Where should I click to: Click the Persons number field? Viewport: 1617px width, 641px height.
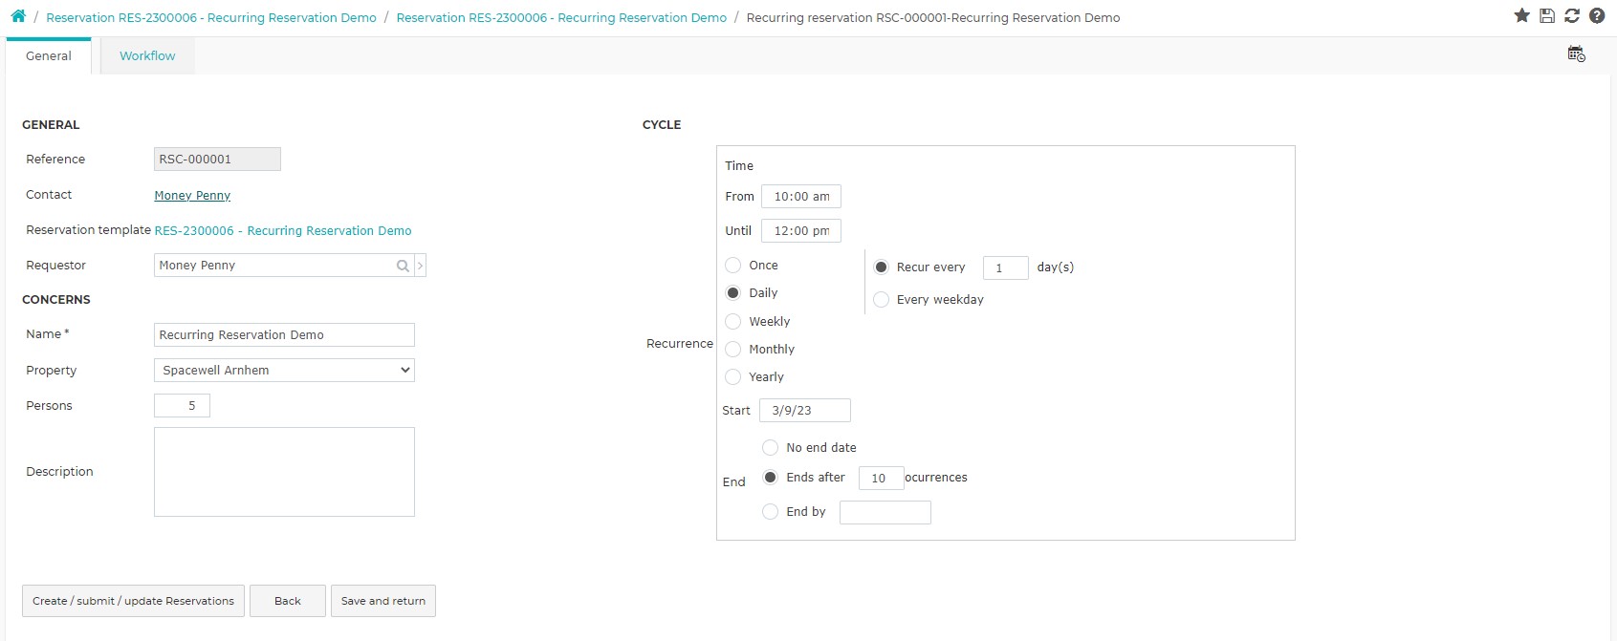182,406
